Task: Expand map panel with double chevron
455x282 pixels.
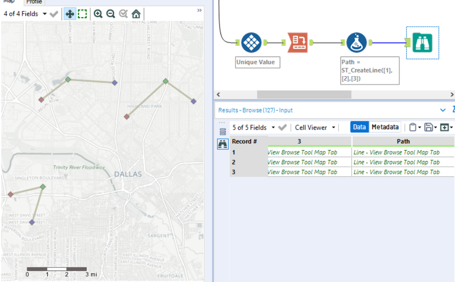Action: [x=199, y=10]
